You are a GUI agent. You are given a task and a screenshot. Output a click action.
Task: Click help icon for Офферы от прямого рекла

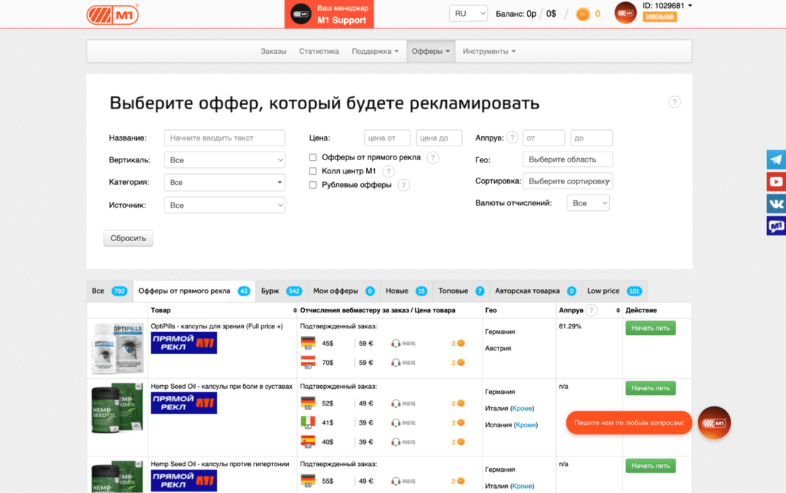click(x=432, y=157)
